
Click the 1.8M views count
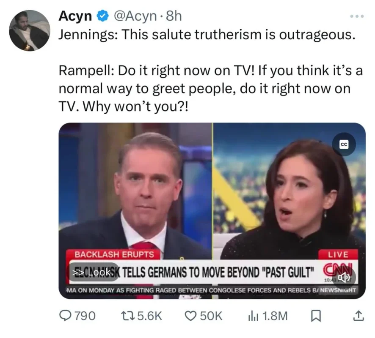click(x=276, y=315)
